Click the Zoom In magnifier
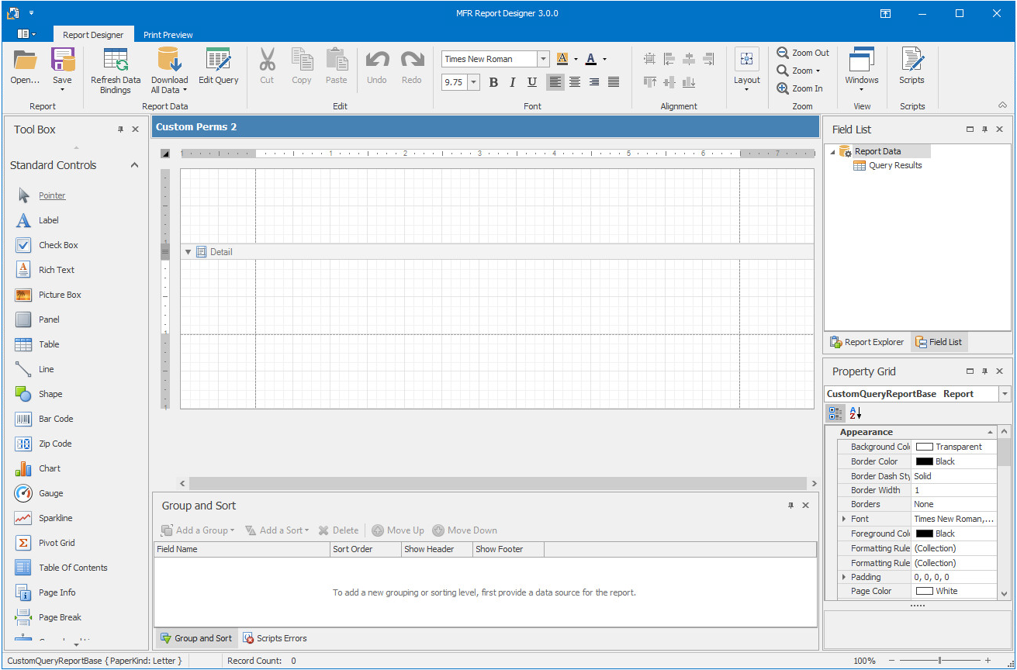Image resolution: width=1017 pixels, height=670 pixels. (783, 88)
